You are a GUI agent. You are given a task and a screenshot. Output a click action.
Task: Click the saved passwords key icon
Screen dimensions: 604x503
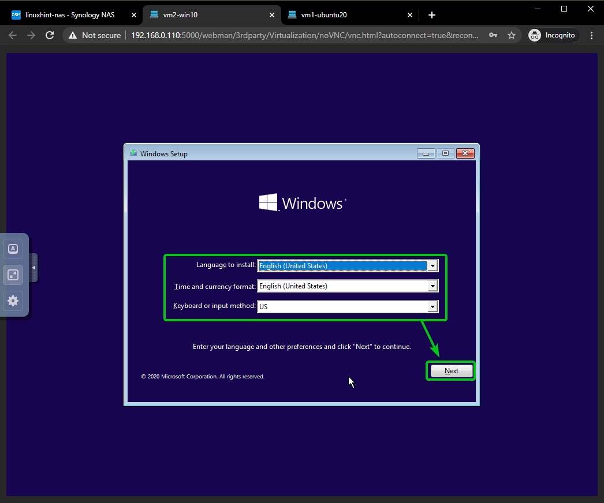pyautogui.click(x=493, y=35)
